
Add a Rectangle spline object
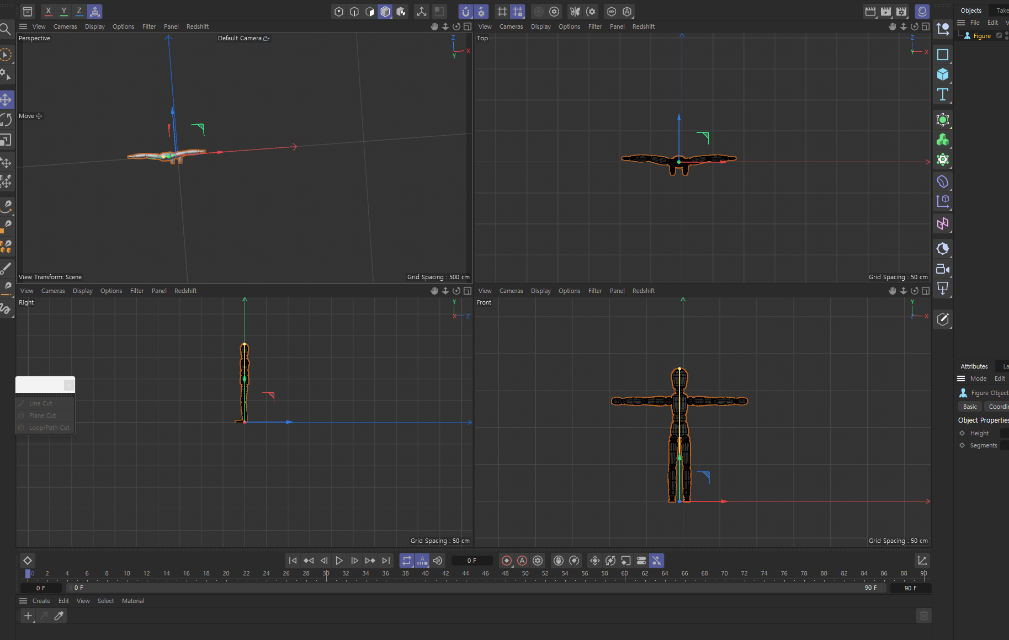(943, 55)
